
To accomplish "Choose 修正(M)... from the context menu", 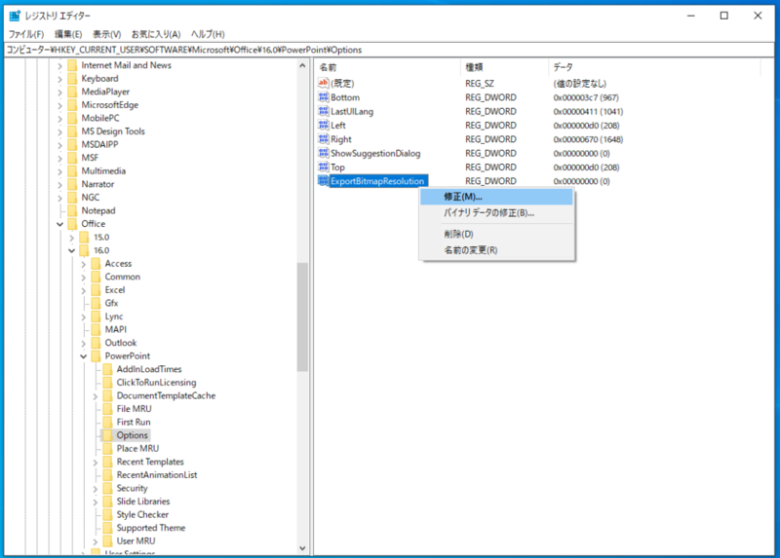I will click(x=497, y=197).
